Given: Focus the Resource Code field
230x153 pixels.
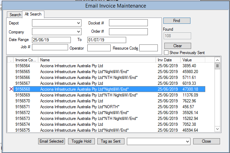Looking at the screenshot, I should tap(149, 48).
